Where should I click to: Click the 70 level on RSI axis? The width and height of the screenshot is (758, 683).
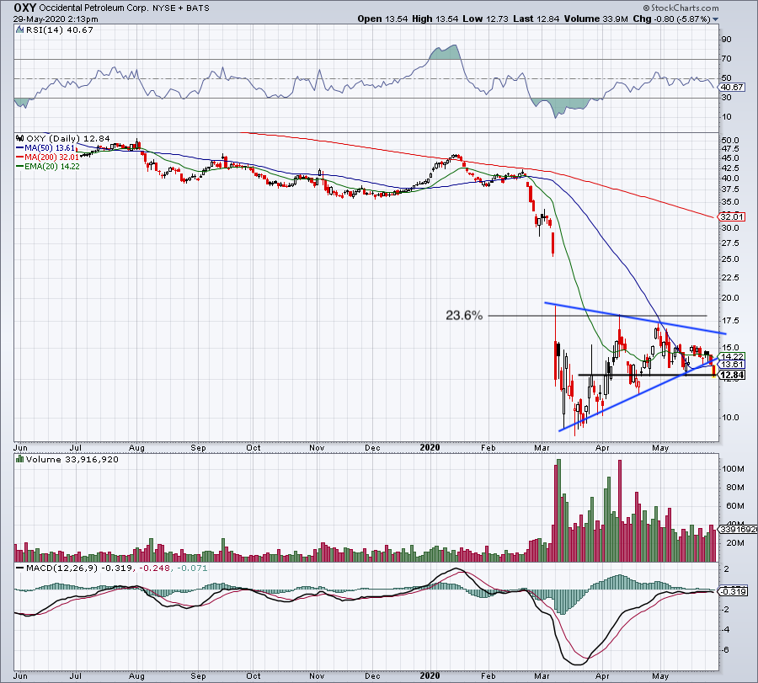pos(727,59)
